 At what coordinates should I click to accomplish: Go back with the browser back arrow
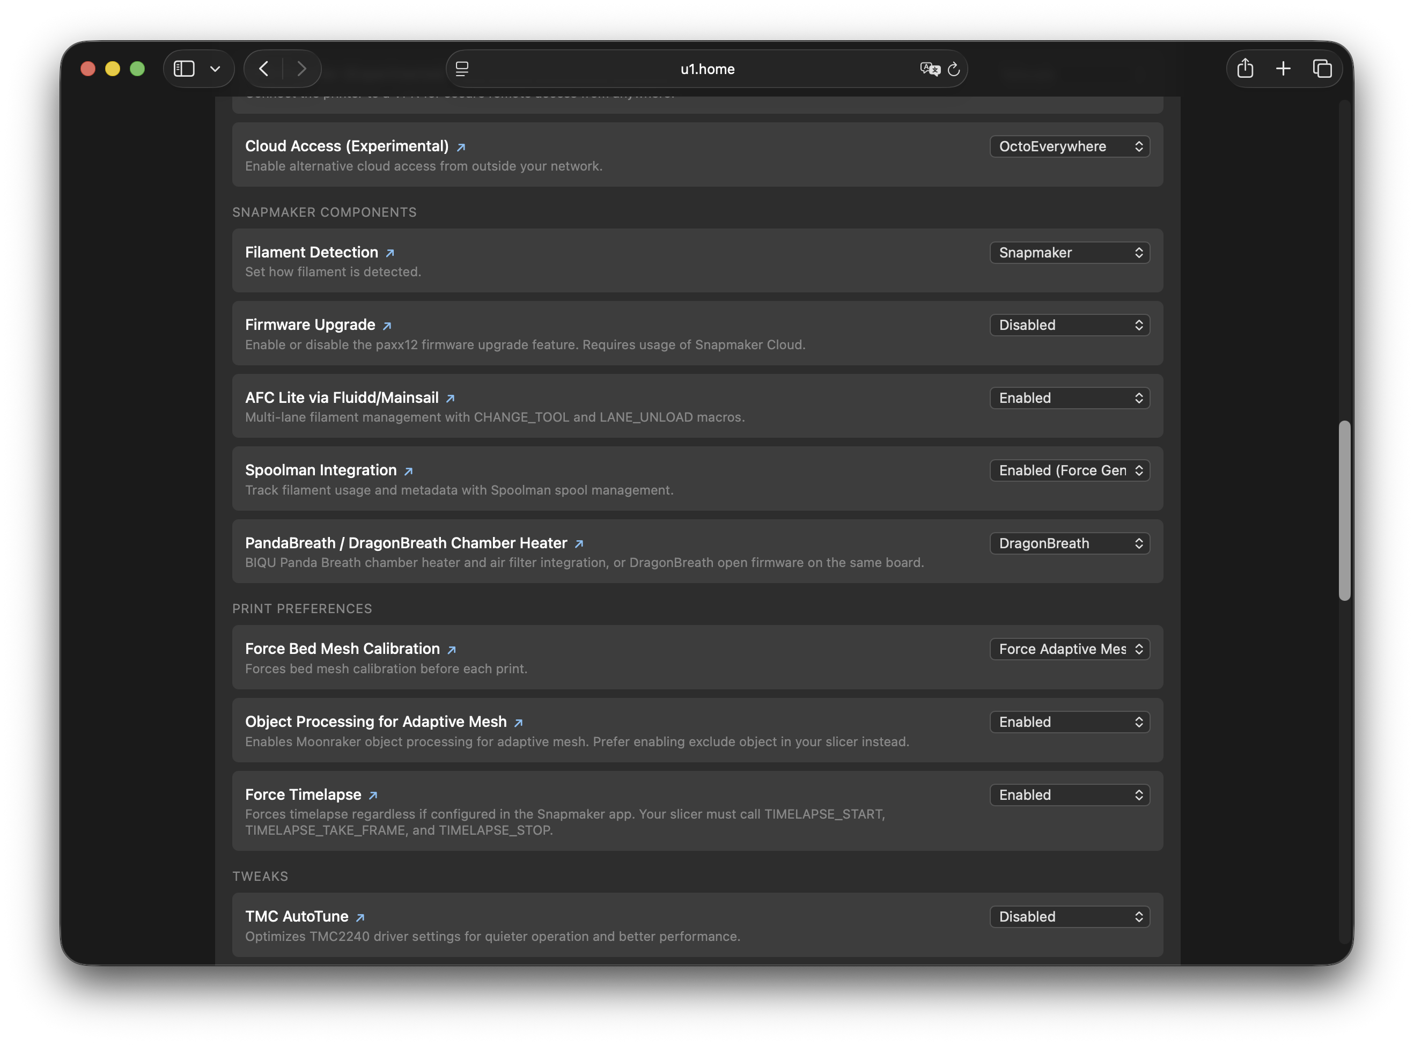click(x=264, y=68)
